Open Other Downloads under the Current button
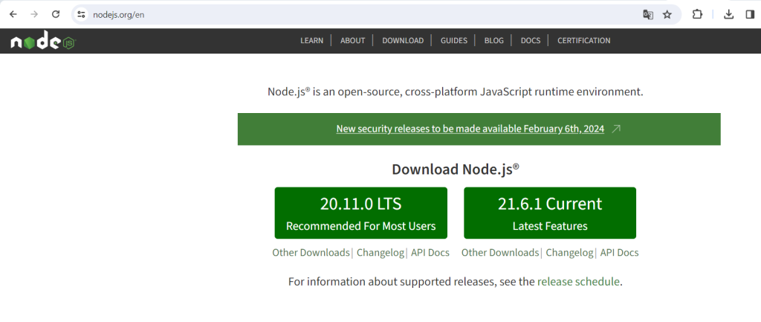The width and height of the screenshot is (761, 322). 500,253
